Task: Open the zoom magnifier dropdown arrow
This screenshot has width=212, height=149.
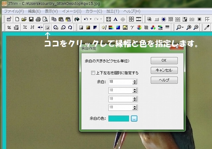Action: click(x=183, y=27)
